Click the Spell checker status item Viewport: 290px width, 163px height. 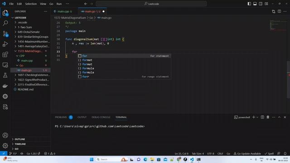(269, 153)
